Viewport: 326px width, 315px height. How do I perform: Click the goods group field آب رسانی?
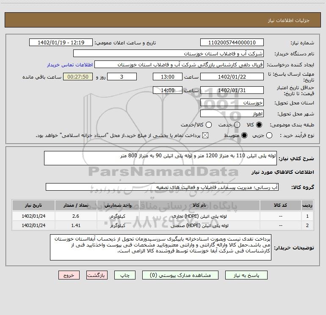(x=162, y=187)
